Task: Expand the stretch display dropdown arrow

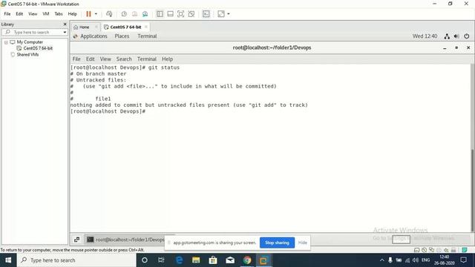Action: [229, 14]
